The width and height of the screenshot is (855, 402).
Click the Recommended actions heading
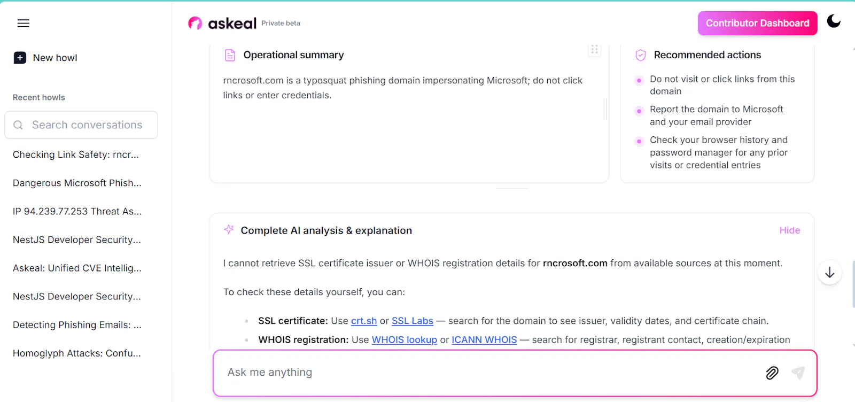(x=707, y=55)
